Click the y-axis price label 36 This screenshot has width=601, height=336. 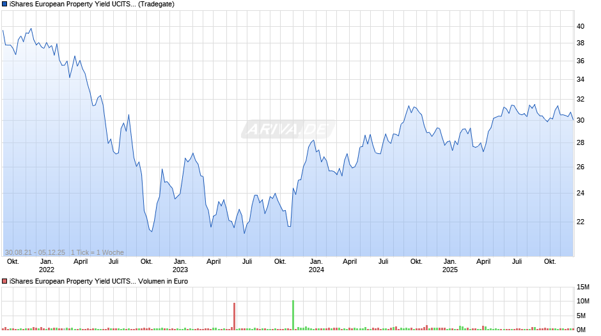(581, 61)
